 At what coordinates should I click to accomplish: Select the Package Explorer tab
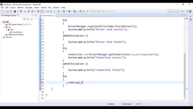pyautogui.click(x=10, y=15)
